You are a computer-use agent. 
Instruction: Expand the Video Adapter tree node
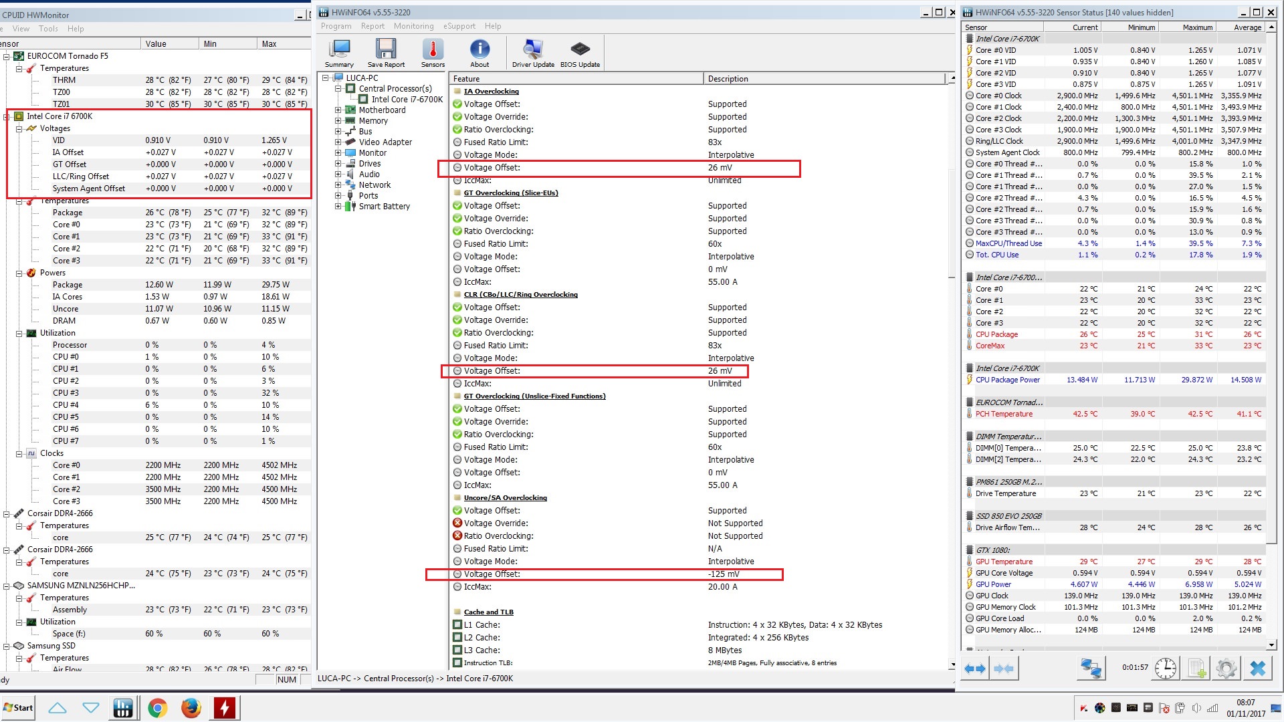click(338, 142)
